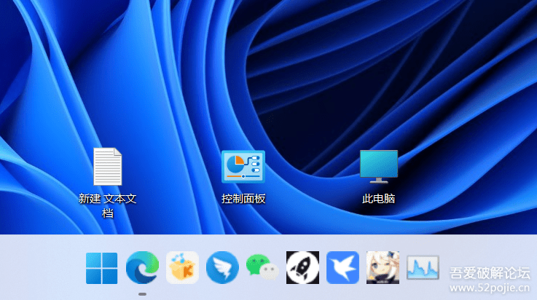
Task: Open the performance graph monitor icon
Action: (423, 267)
